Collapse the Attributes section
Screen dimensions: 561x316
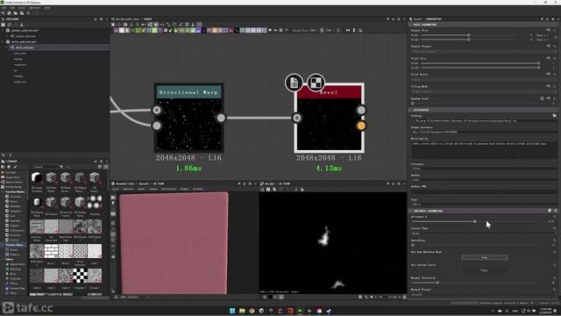(411, 110)
